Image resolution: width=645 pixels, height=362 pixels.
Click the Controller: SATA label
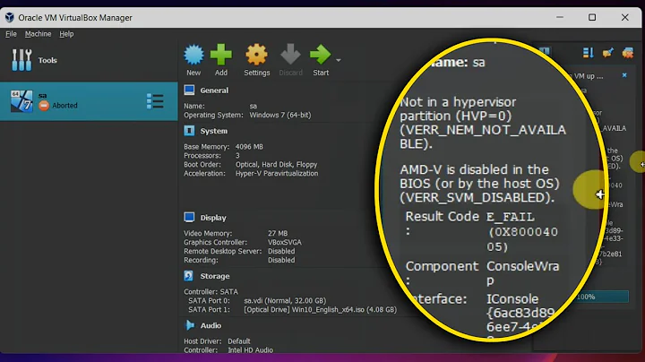(x=211, y=291)
